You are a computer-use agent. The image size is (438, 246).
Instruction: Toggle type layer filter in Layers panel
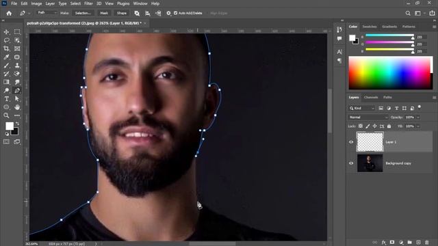pos(396,108)
